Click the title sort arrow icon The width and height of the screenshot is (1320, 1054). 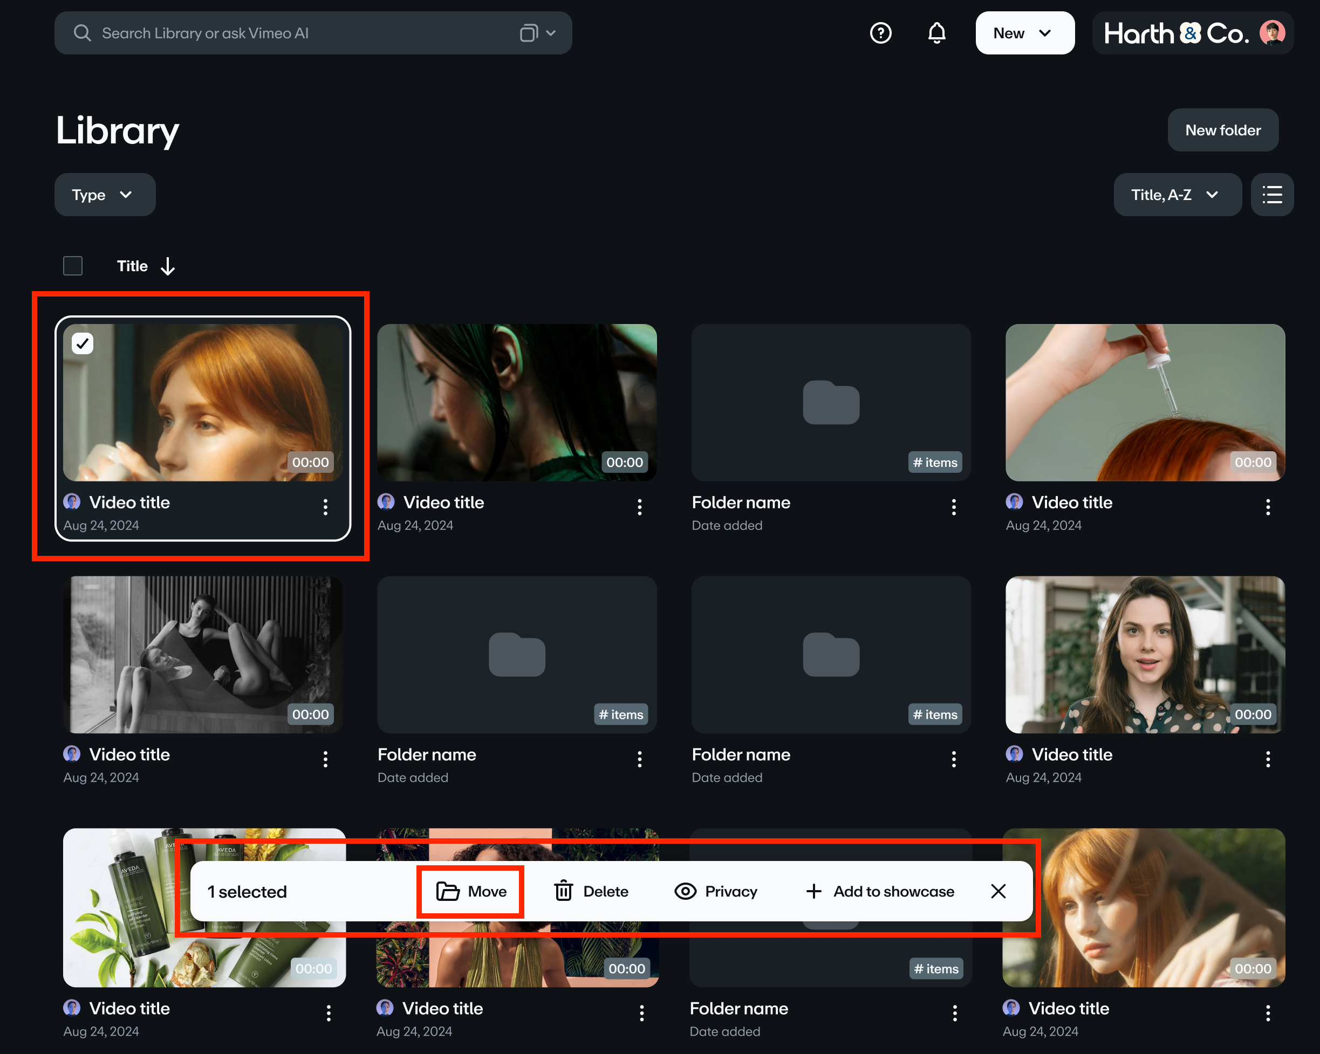168,266
